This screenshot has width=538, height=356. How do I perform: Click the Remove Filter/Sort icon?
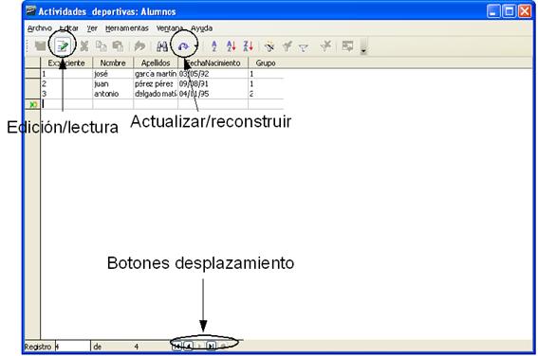point(325,45)
